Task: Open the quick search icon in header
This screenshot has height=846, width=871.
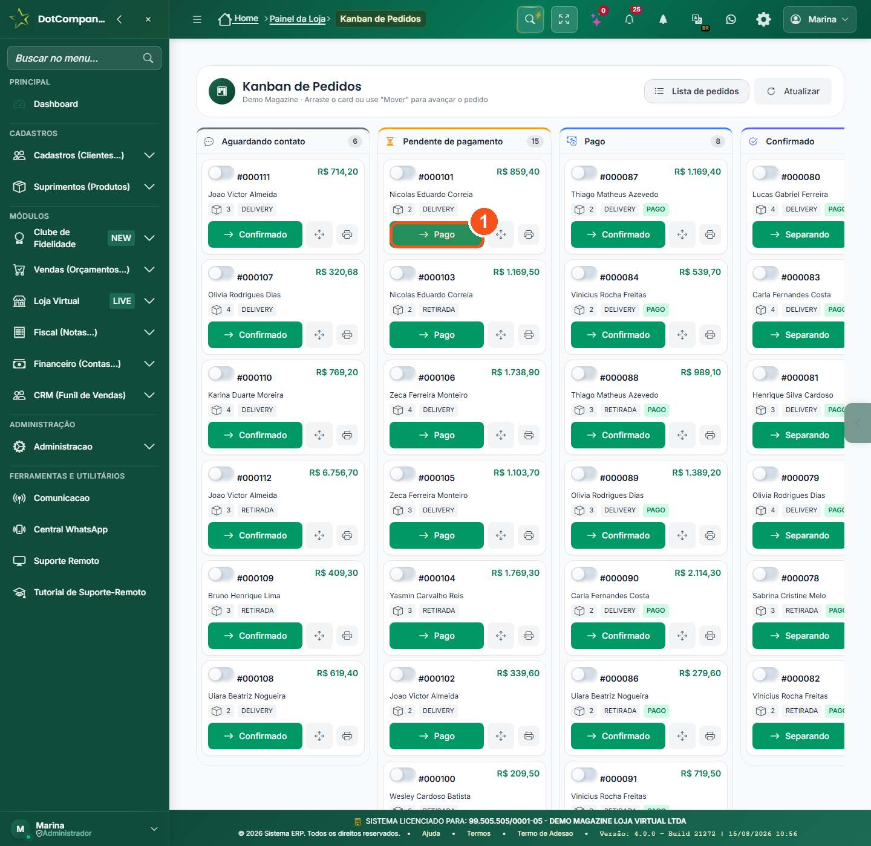Action: coord(530,19)
